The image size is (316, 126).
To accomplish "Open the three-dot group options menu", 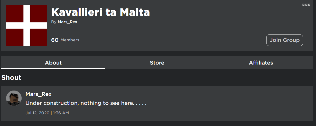I will click(306, 5).
